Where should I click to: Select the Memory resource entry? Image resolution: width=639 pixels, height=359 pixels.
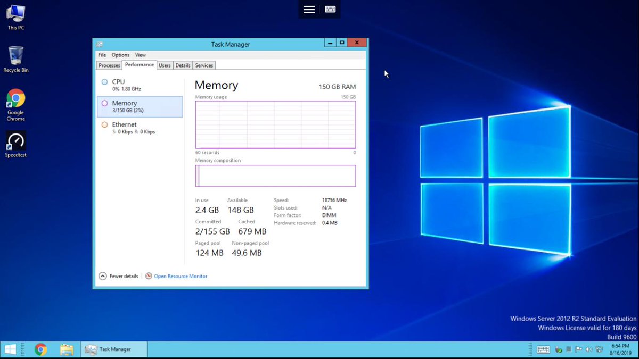[140, 106]
